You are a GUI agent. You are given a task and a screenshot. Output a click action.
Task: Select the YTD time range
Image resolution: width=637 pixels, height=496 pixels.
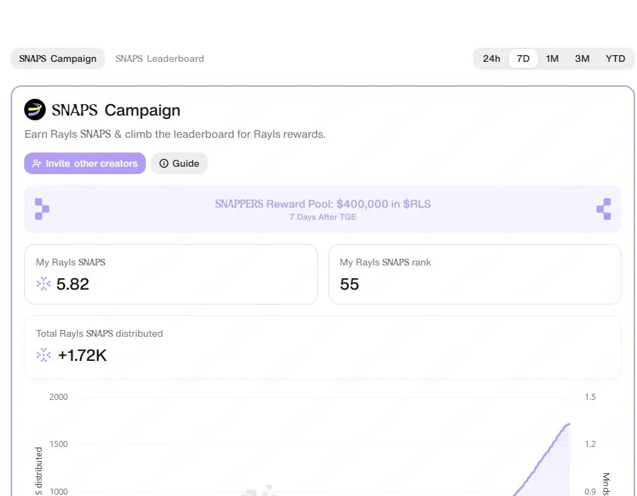pos(615,58)
